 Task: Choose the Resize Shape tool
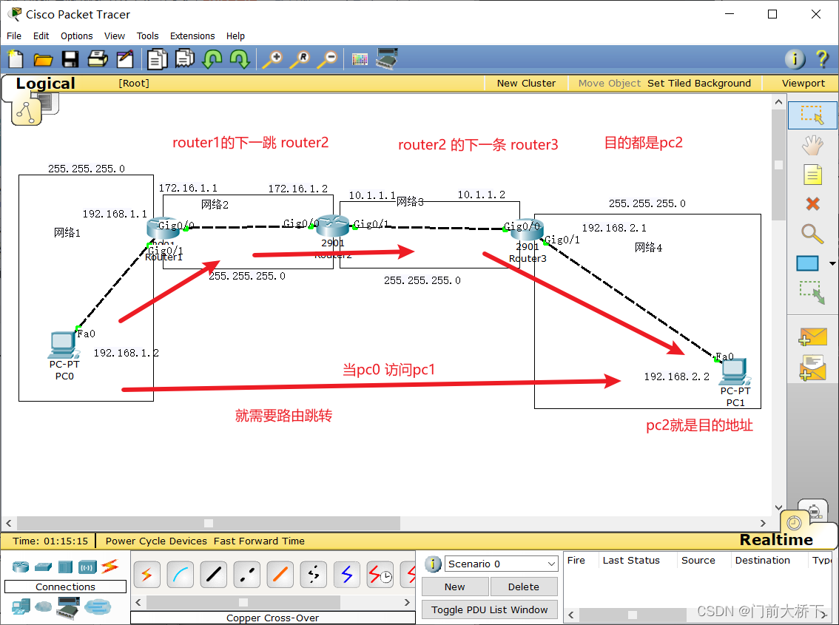[812, 293]
